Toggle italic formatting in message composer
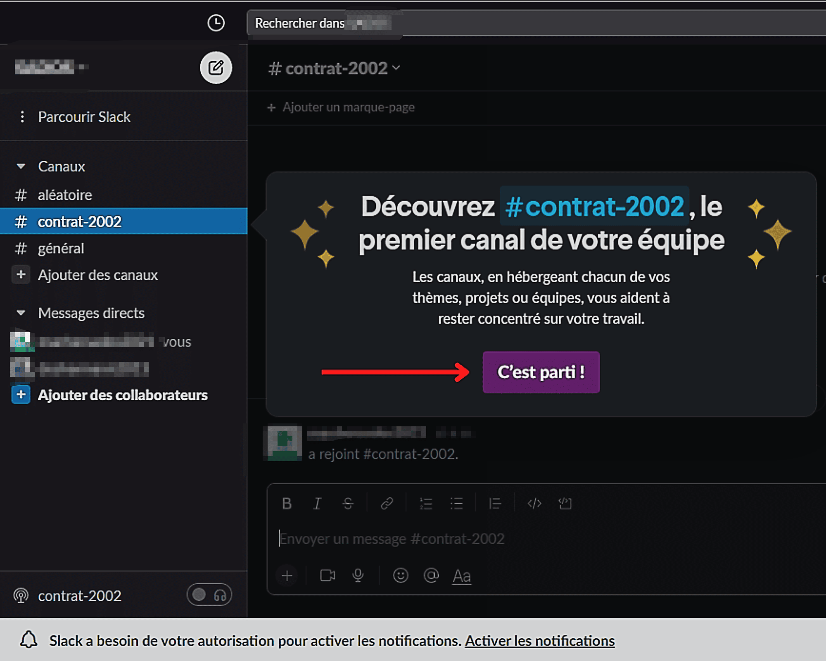The height and width of the screenshot is (661, 826). click(x=317, y=503)
